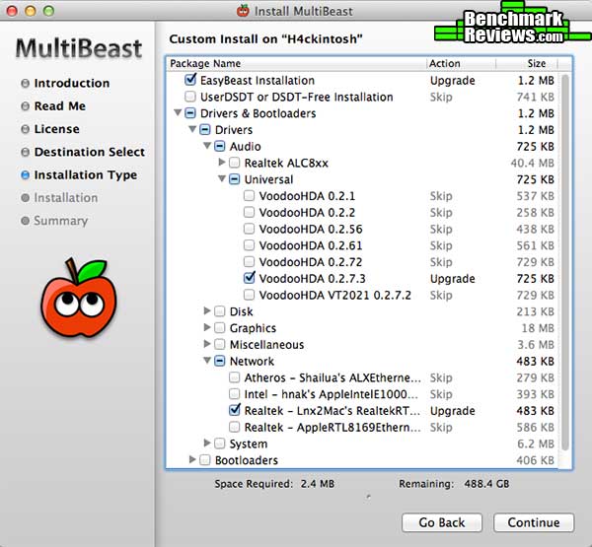Click the Summary step bullet
Viewport: 592px width, 547px height.
(x=25, y=221)
